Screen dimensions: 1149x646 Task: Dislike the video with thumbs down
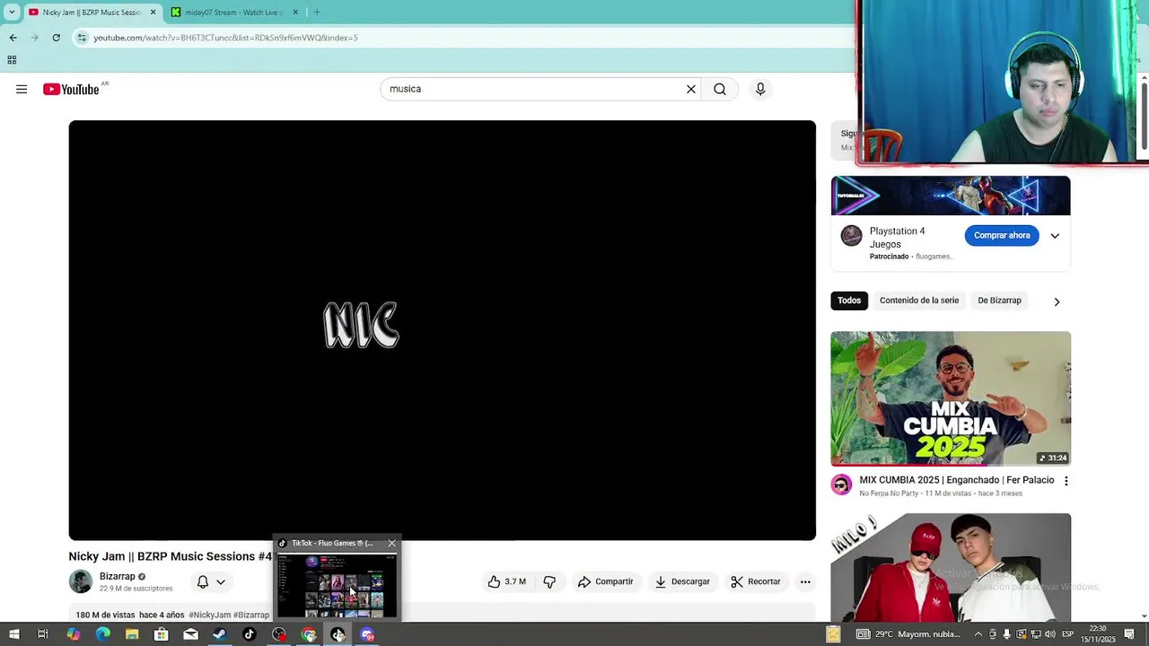[549, 581]
